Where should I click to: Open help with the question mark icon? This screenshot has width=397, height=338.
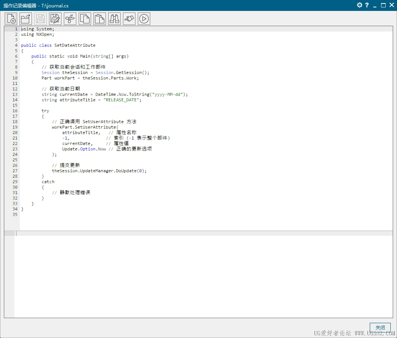[x=367, y=5]
